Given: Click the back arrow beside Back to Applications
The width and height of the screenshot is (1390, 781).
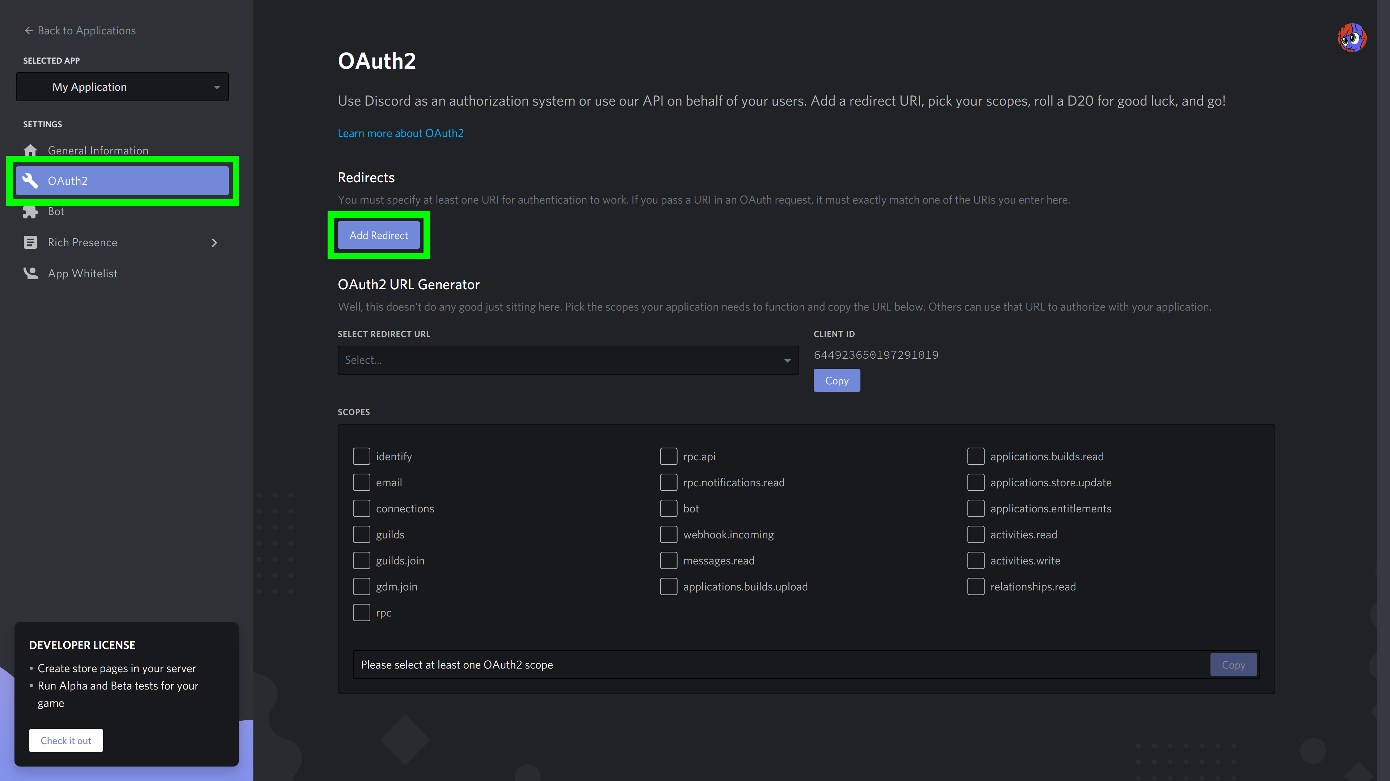Looking at the screenshot, I should (x=29, y=31).
